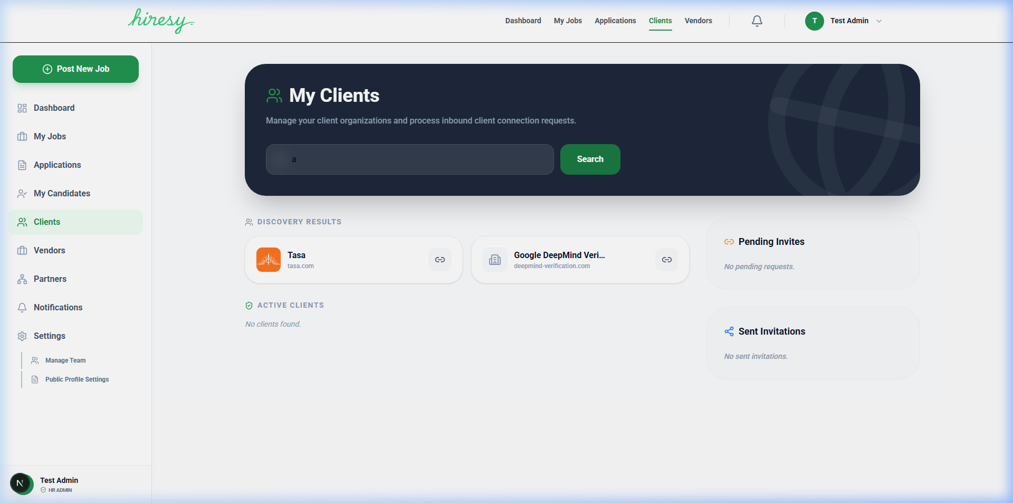Open Google DeepMind Veri... card title
This screenshot has width=1013, height=503.
coord(559,255)
